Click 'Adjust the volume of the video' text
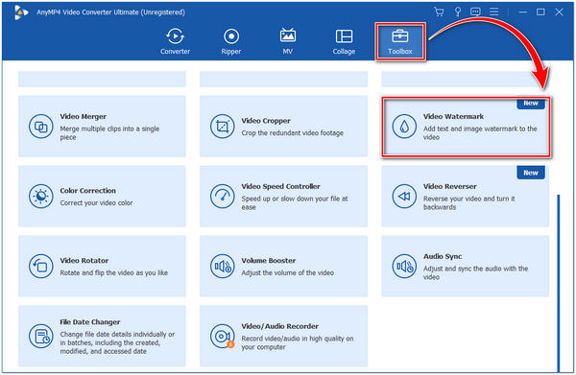576x375 pixels. tap(288, 272)
